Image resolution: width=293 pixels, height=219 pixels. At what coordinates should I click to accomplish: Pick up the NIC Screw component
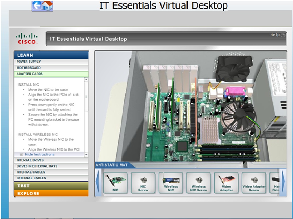point(144,183)
